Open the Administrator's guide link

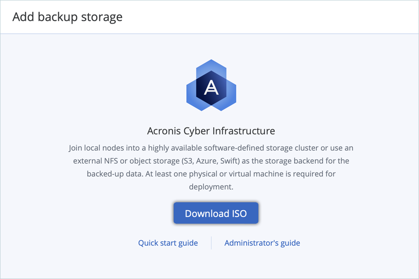pyautogui.click(x=262, y=243)
